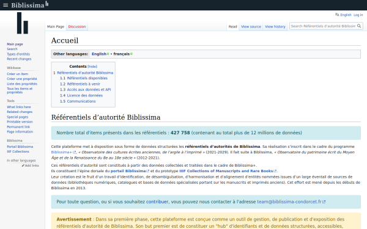Open Liste des propriétés
Screen dimensions: 367x229
(22, 84)
